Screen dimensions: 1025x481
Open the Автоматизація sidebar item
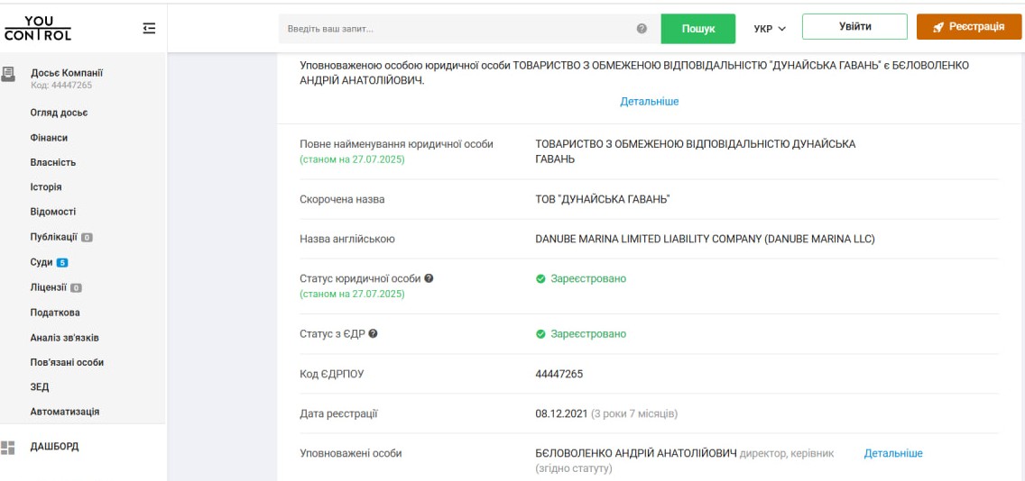(x=65, y=412)
